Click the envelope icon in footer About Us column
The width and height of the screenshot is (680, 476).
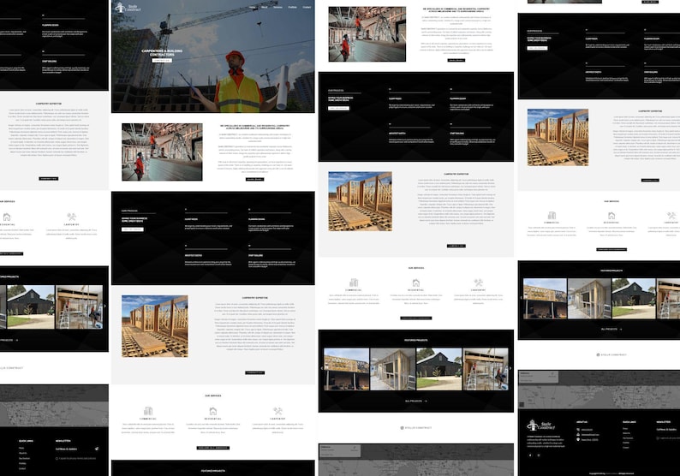click(x=578, y=434)
